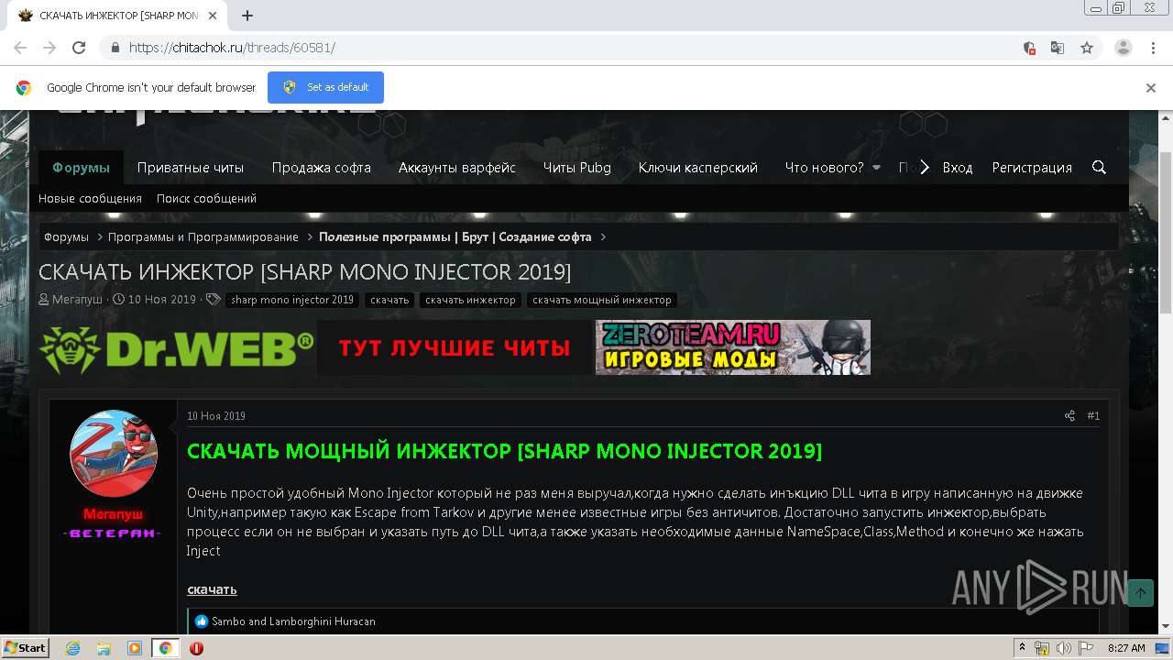
Task: Open the blocked content icon in address bar
Action: click(x=1029, y=48)
